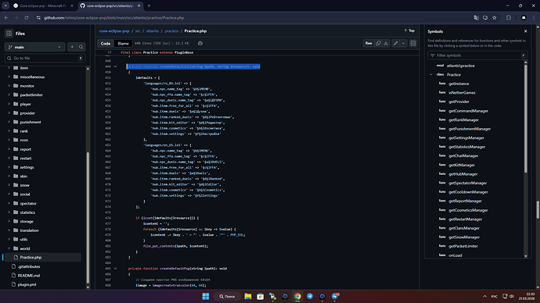
Task: Open atlantis breadcrumb link
Action: (x=153, y=31)
